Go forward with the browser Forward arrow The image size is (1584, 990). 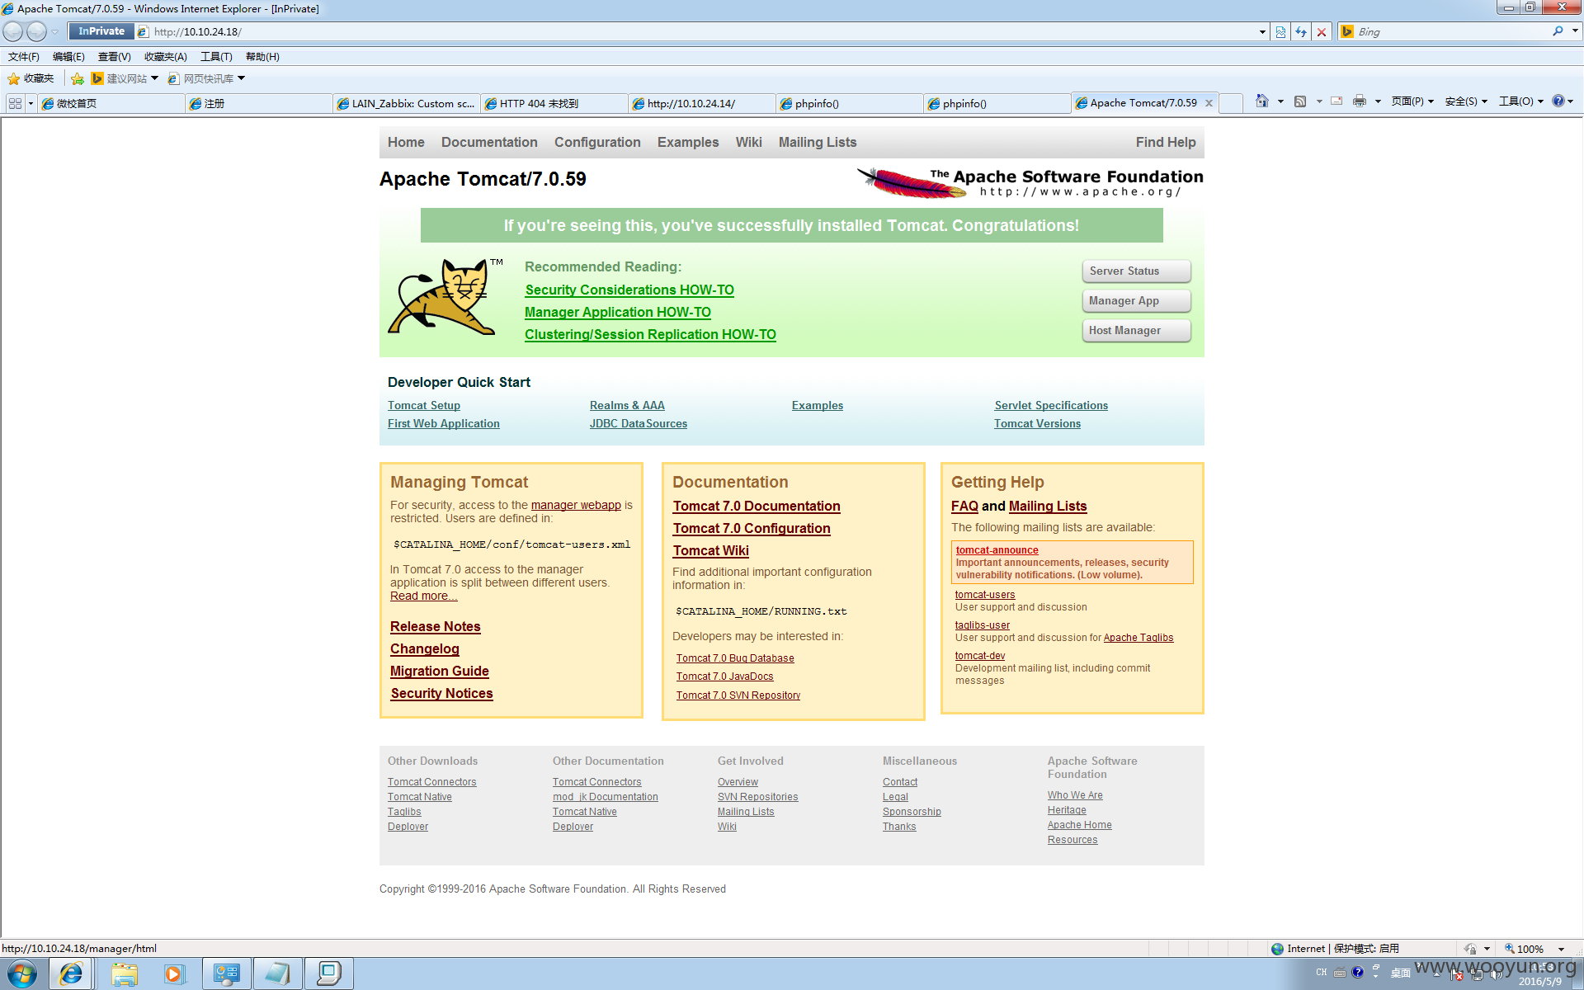(x=36, y=31)
